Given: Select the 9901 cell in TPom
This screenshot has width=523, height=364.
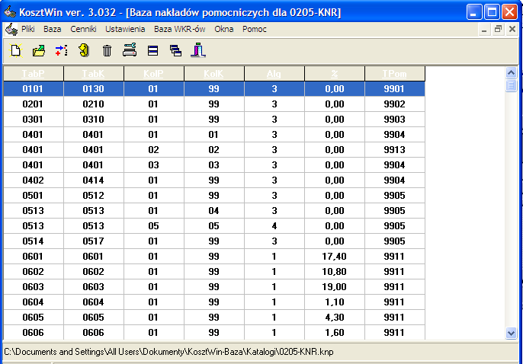Looking at the screenshot, I should [x=395, y=89].
